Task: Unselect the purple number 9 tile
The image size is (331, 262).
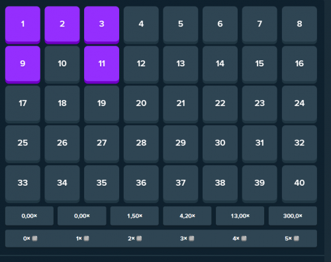Action: pos(23,64)
